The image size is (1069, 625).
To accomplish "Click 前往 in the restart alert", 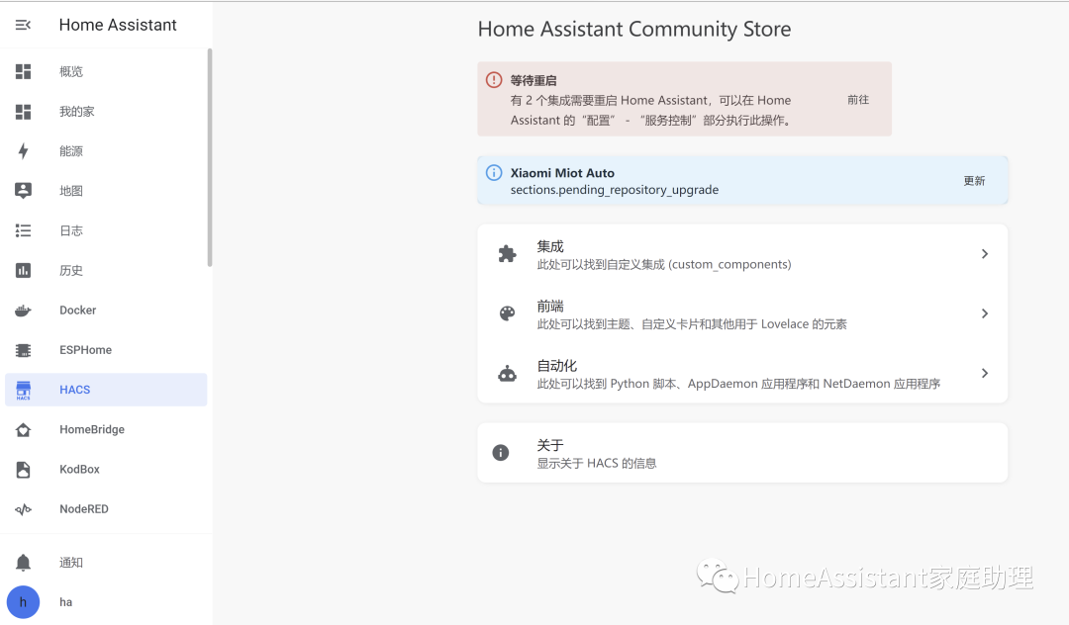I will (x=857, y=100).
